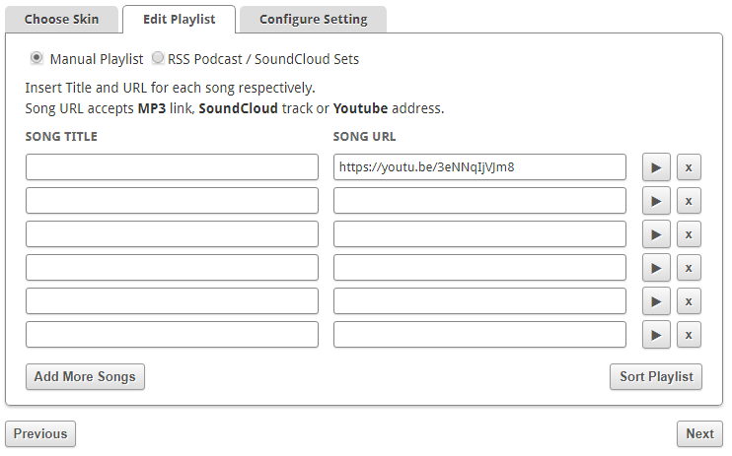Go back with Previous button
The image size is (732, 456).
click(x=40, y=433)
